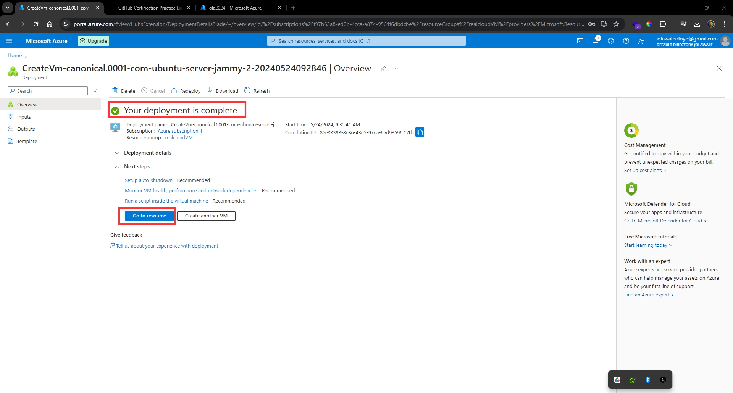The height and width of the screenshot is (393, 733).
Task: Open Cloud Shell from the top bar
Action: [580, 41]
